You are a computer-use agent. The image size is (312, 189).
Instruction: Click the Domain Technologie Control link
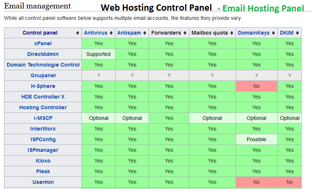coord(43,65)
